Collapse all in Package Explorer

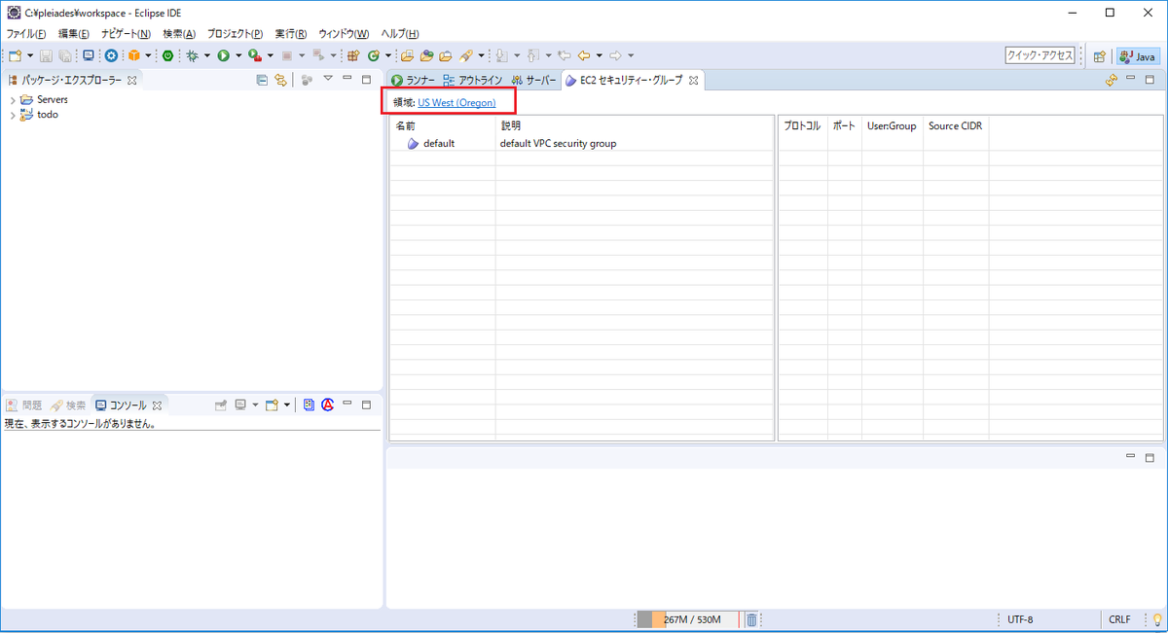[x=262, y=80]
